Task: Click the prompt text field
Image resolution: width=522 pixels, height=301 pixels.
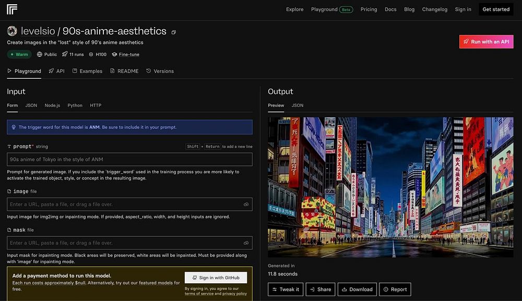Action: pos(129,159)
